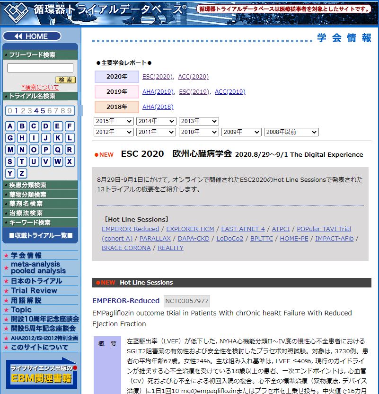Open 疾患分類検索 menu item

(40, 185)
